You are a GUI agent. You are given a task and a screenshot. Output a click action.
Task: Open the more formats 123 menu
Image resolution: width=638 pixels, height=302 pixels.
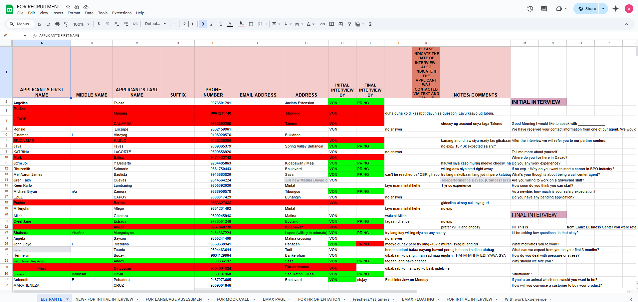[x=135, y=24]
